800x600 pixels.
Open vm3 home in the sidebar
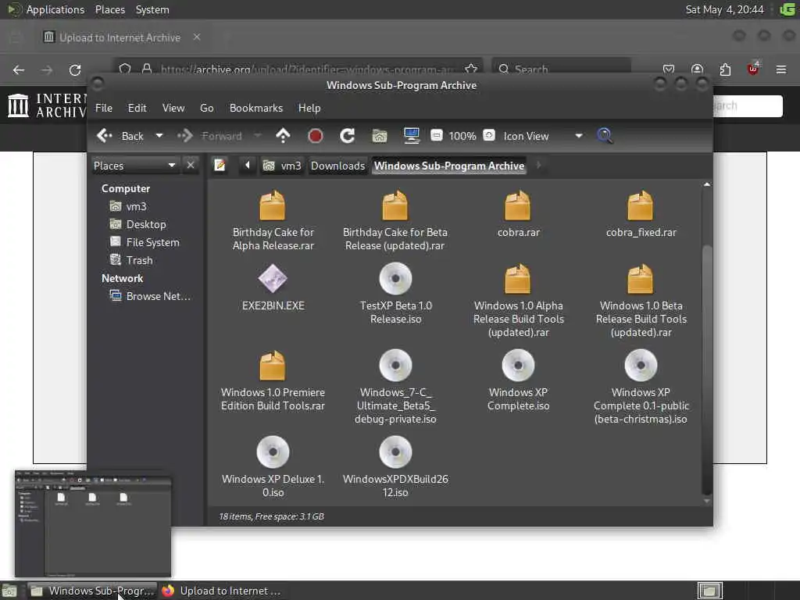[128, 206]
